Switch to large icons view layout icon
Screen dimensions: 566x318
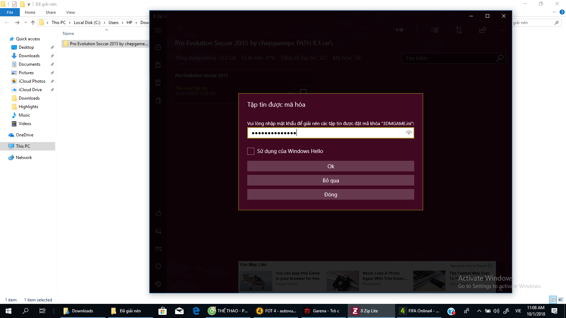(x=561, y=300)
